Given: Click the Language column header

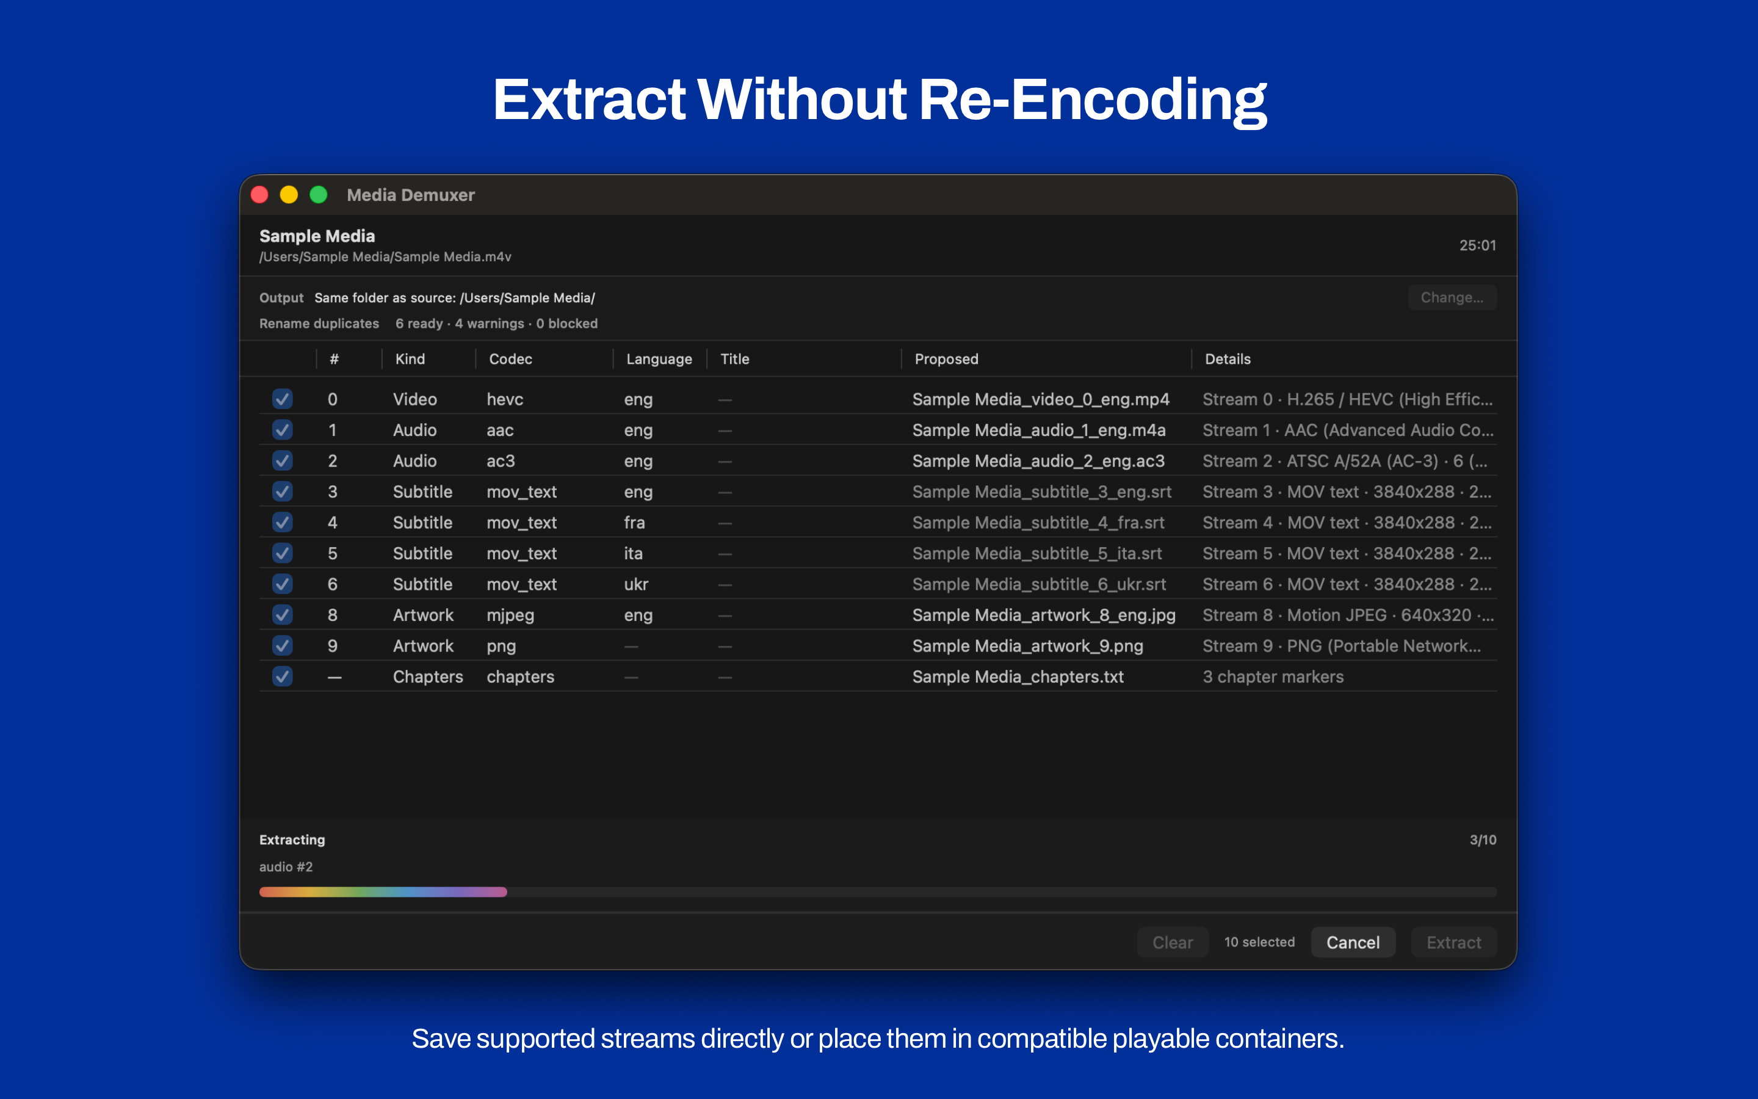Looking at the screenshot, I should [x=659, y=359].
